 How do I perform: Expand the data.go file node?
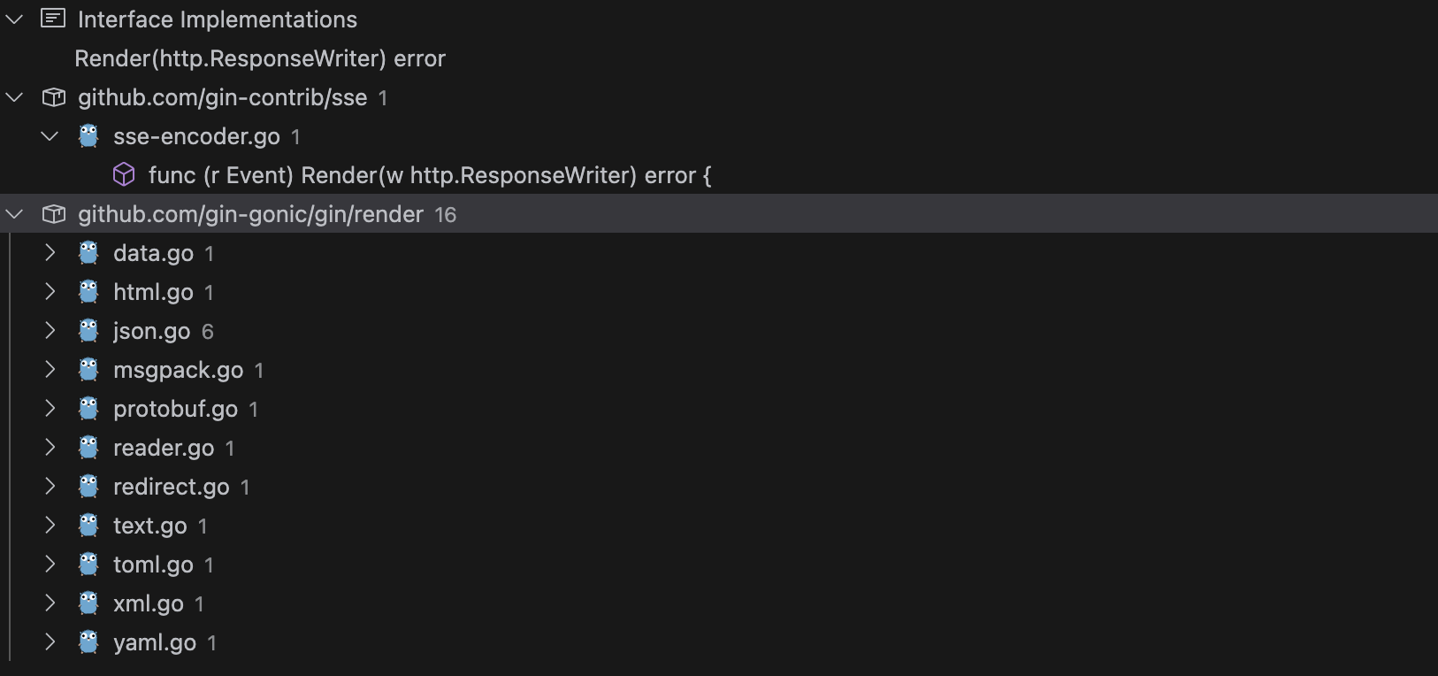pos(50,253)
